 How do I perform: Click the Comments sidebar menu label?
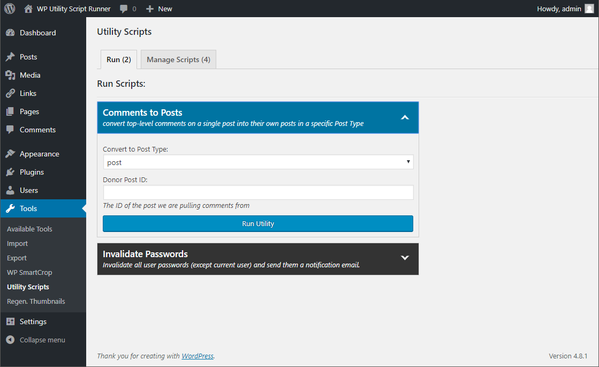[38, 130]
